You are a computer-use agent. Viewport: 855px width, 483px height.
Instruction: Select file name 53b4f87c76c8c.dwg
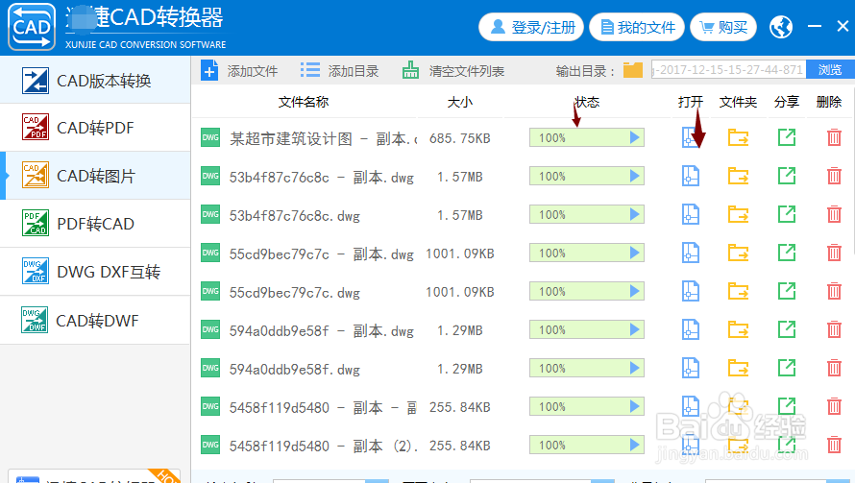pyautogui.click(x=295, y=216)
